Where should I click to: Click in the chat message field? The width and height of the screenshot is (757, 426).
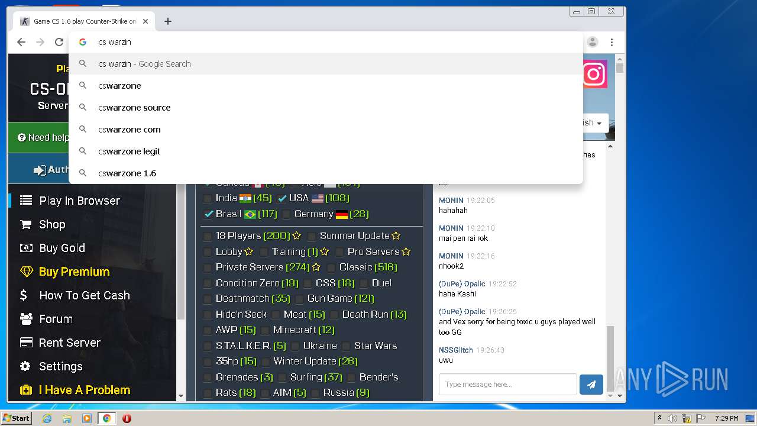(507, 385)
